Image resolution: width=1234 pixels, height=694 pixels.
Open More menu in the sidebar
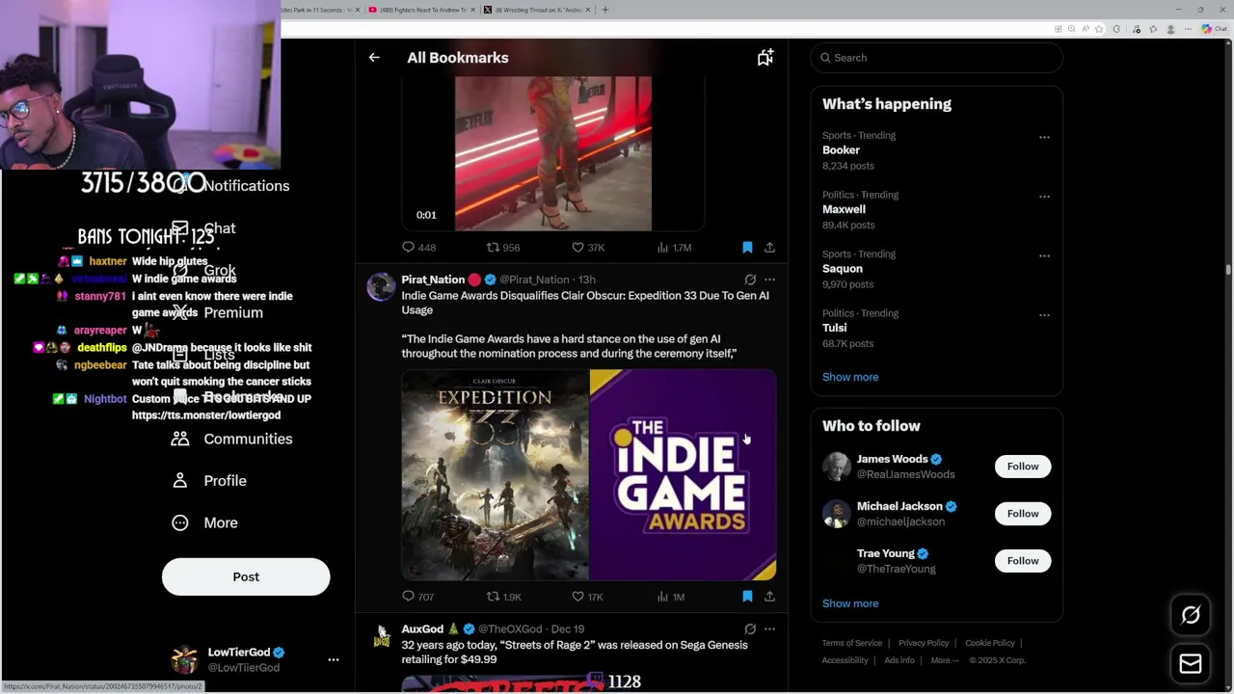coord(204,522)
